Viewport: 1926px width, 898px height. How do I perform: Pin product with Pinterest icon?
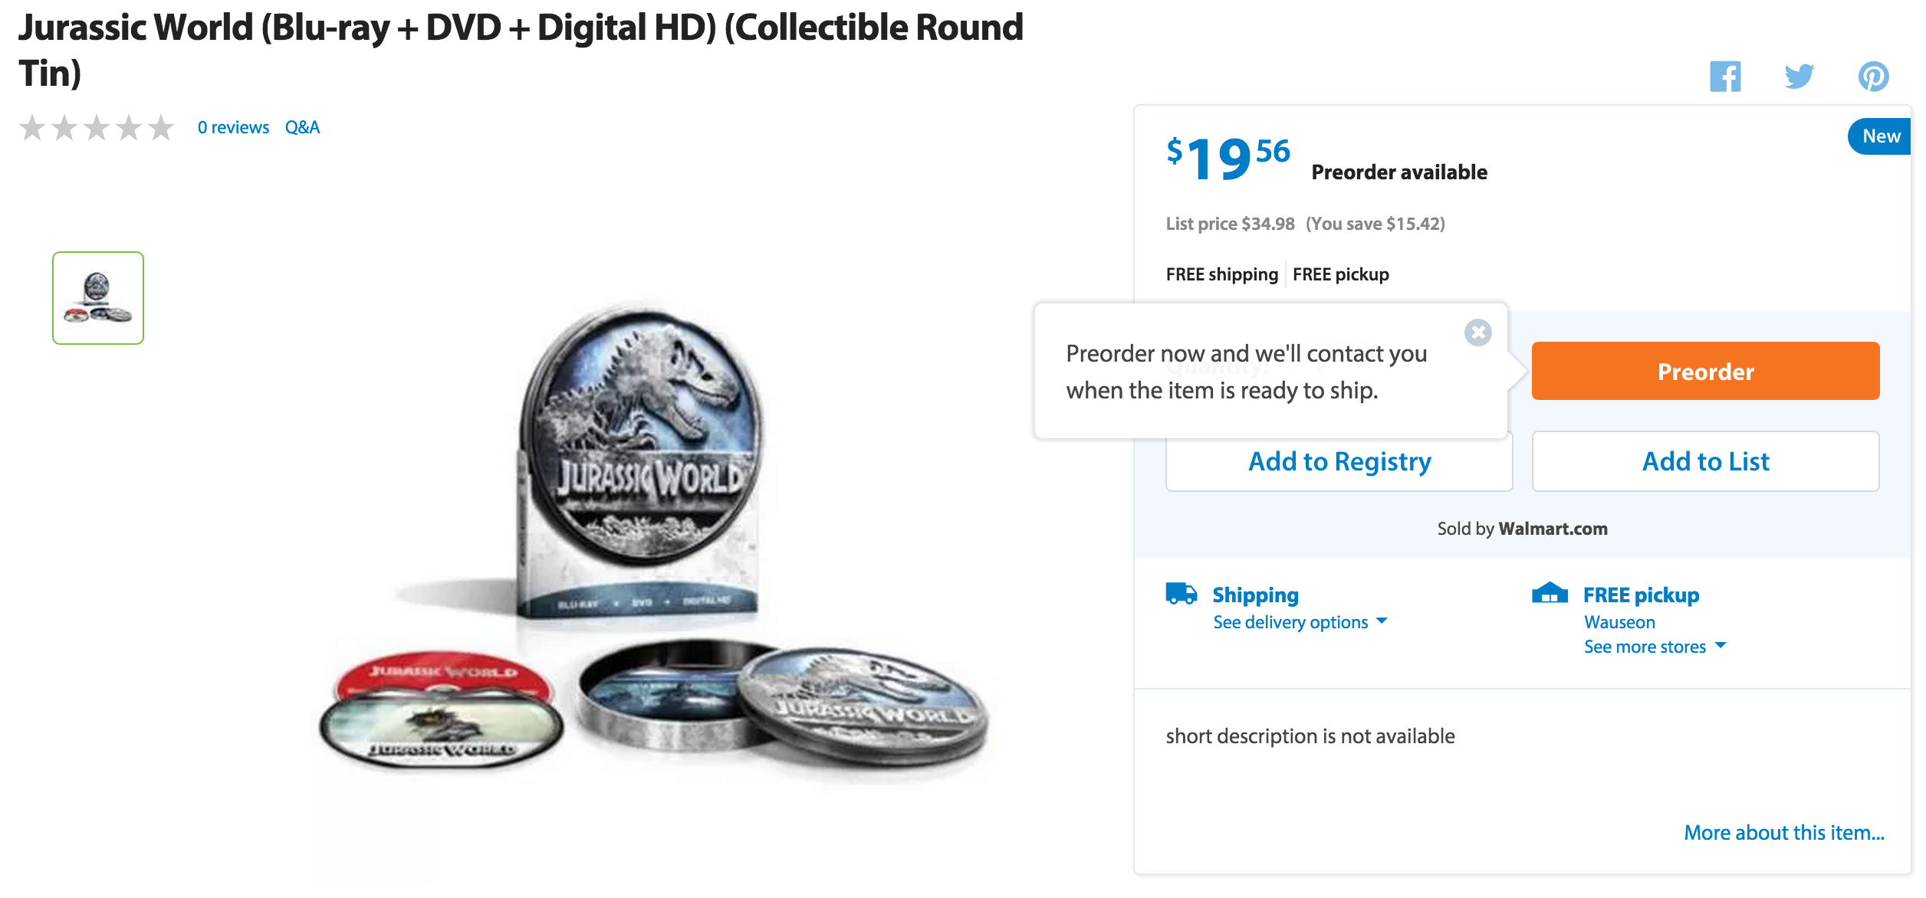click(x=1873, y=77)
